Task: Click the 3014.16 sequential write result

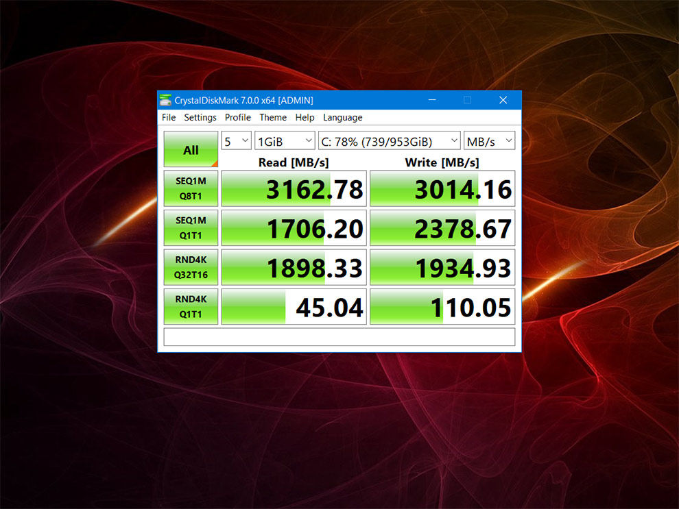Action: point(442,188)
